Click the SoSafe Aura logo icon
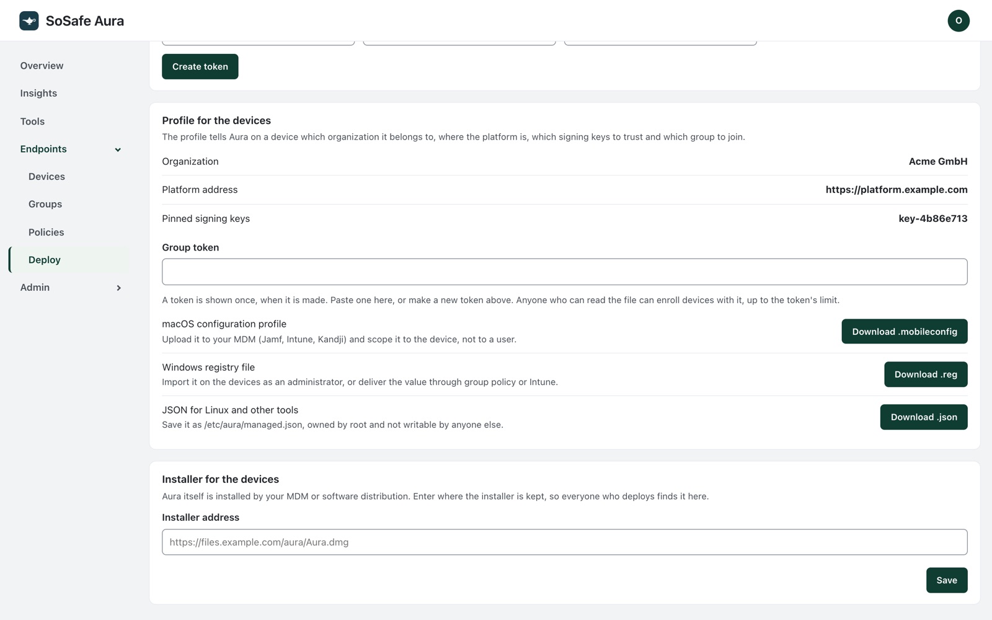992x620 pixels. click(x=29, y=20)
